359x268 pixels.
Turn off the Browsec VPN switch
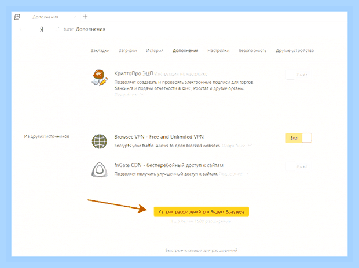[x=299, y=138]
